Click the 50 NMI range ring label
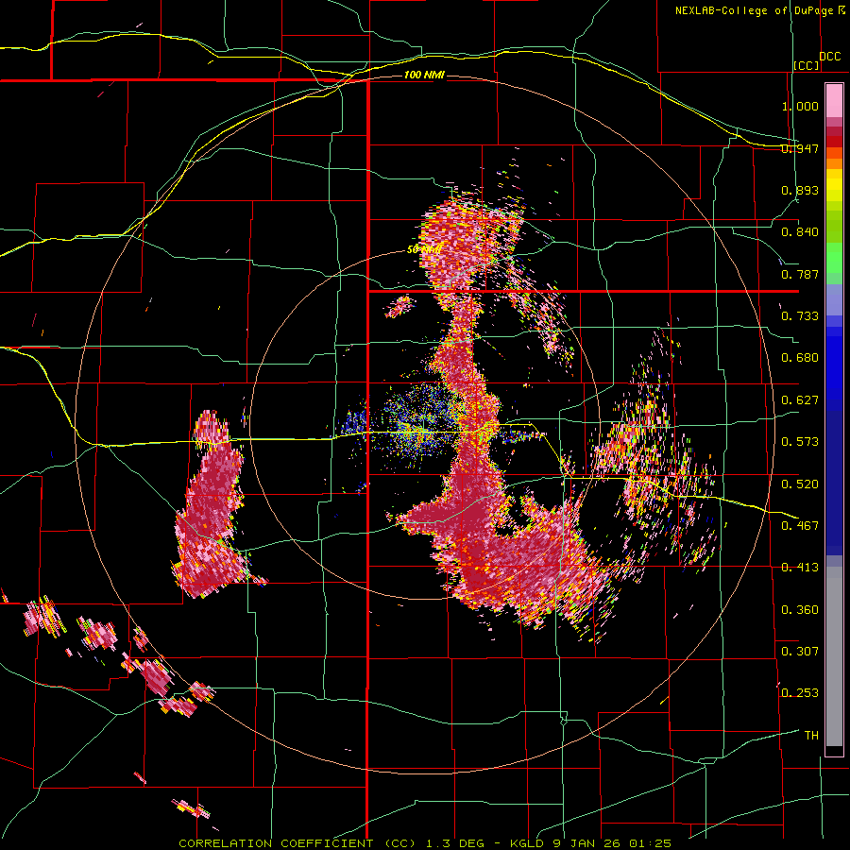 point(424,249)
